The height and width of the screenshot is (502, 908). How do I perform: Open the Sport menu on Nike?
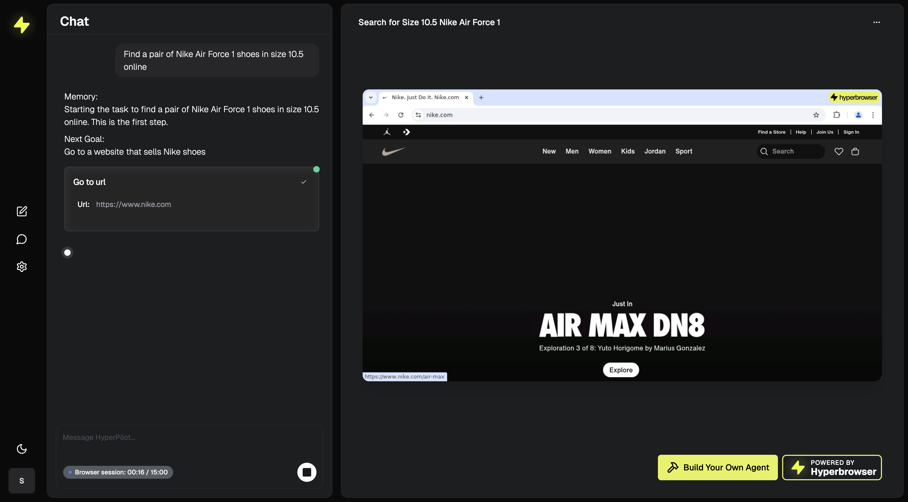click(684, 152)
